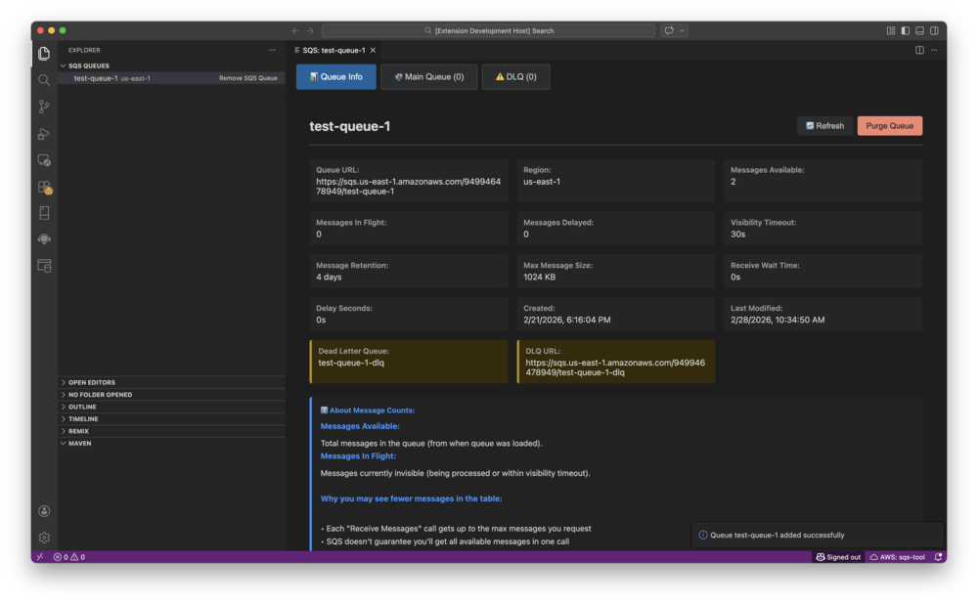Open Extensions view with warning badge

pyautogui.click(x=44, y=187)
